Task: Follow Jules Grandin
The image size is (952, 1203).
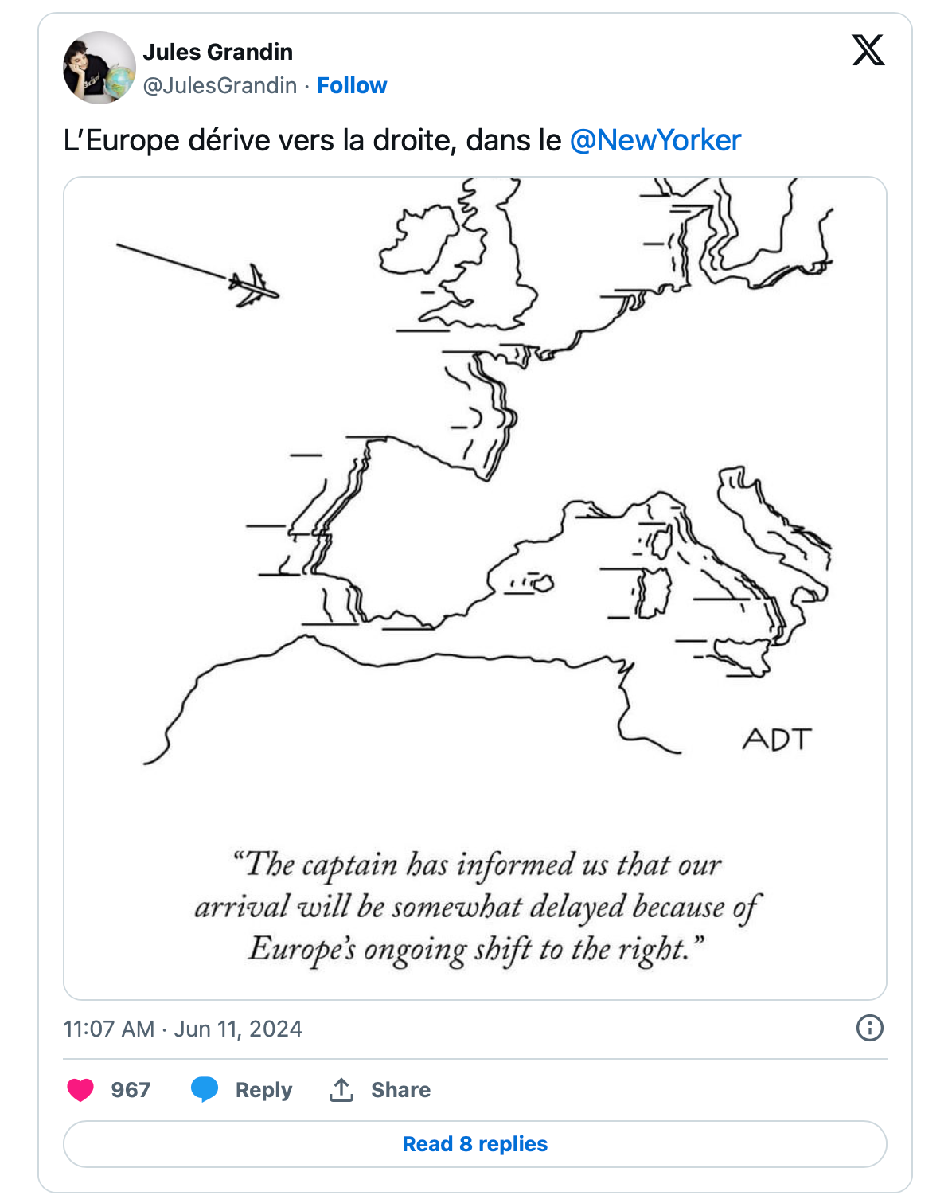Action: [352, 85]
